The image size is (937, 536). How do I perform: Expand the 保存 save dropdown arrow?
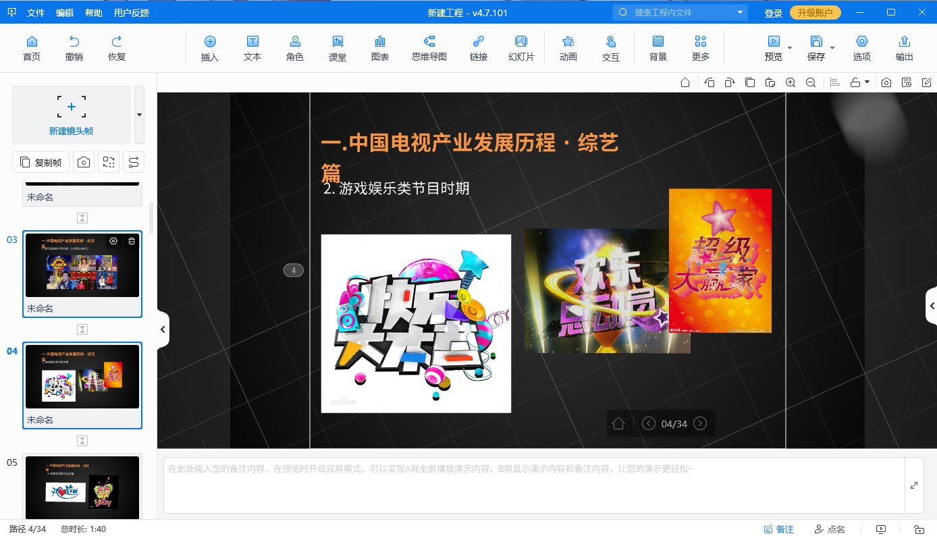pyautogui.click(x=832, y=49)
